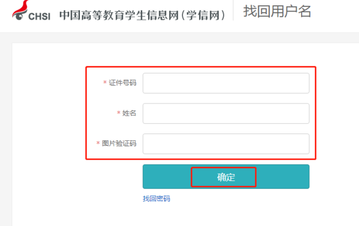Image resolution: width=359 pixels, height=226 pixels.
Task: Focus the 姓名 text box
Action: (226, 113)
